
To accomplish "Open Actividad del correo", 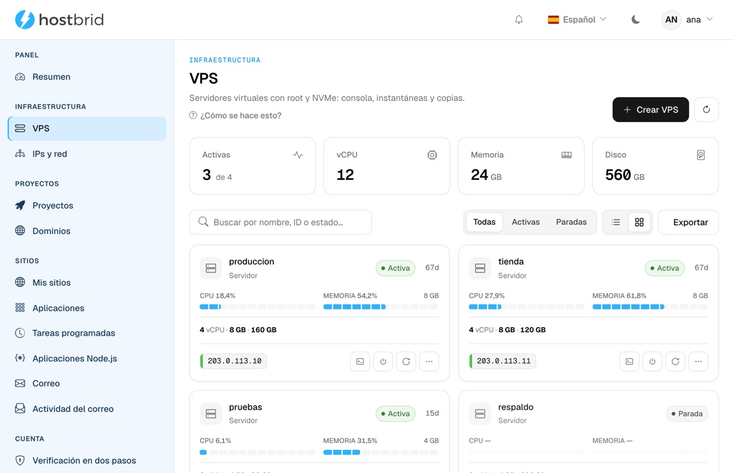I will point(87,409).
